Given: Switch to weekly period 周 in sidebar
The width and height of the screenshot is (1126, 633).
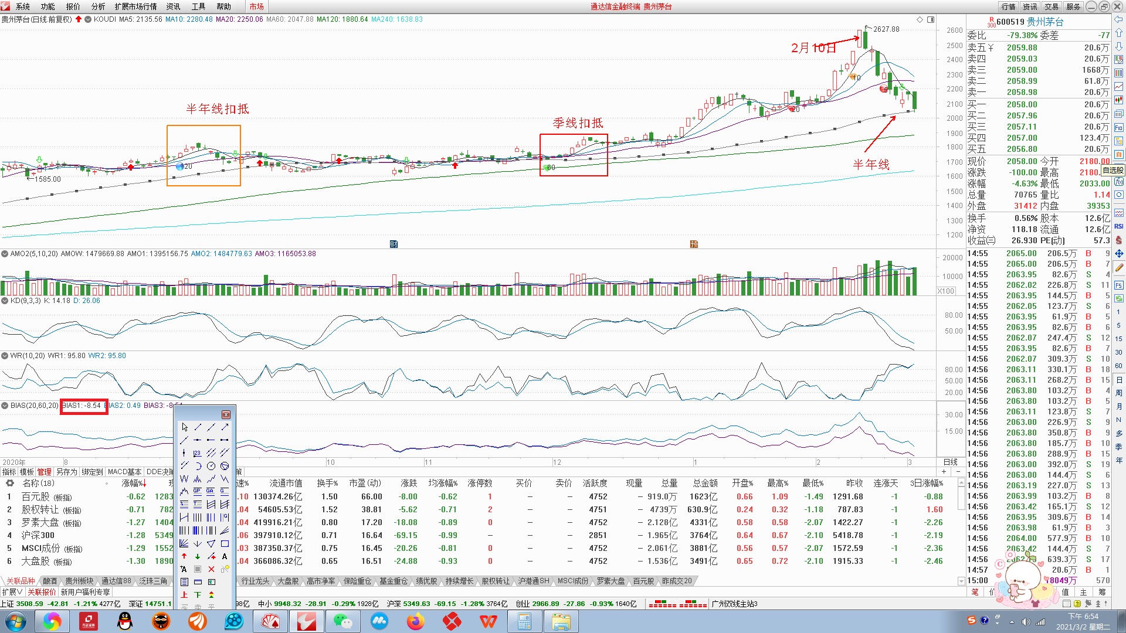Looking at the screenshot, I should (x=1119, y=393).
